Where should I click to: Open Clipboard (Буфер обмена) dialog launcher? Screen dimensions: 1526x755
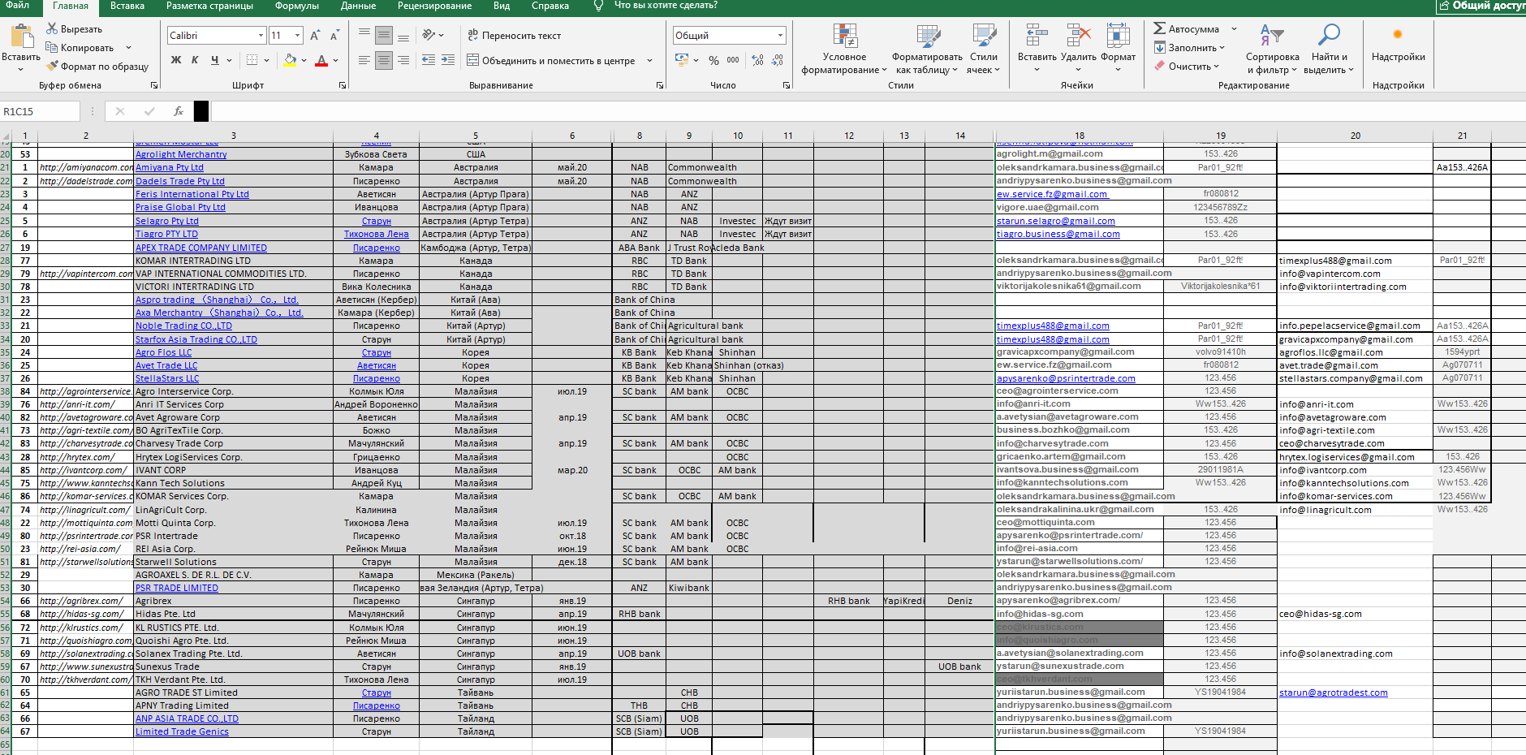pyautogui.click(x=154, y=85)
